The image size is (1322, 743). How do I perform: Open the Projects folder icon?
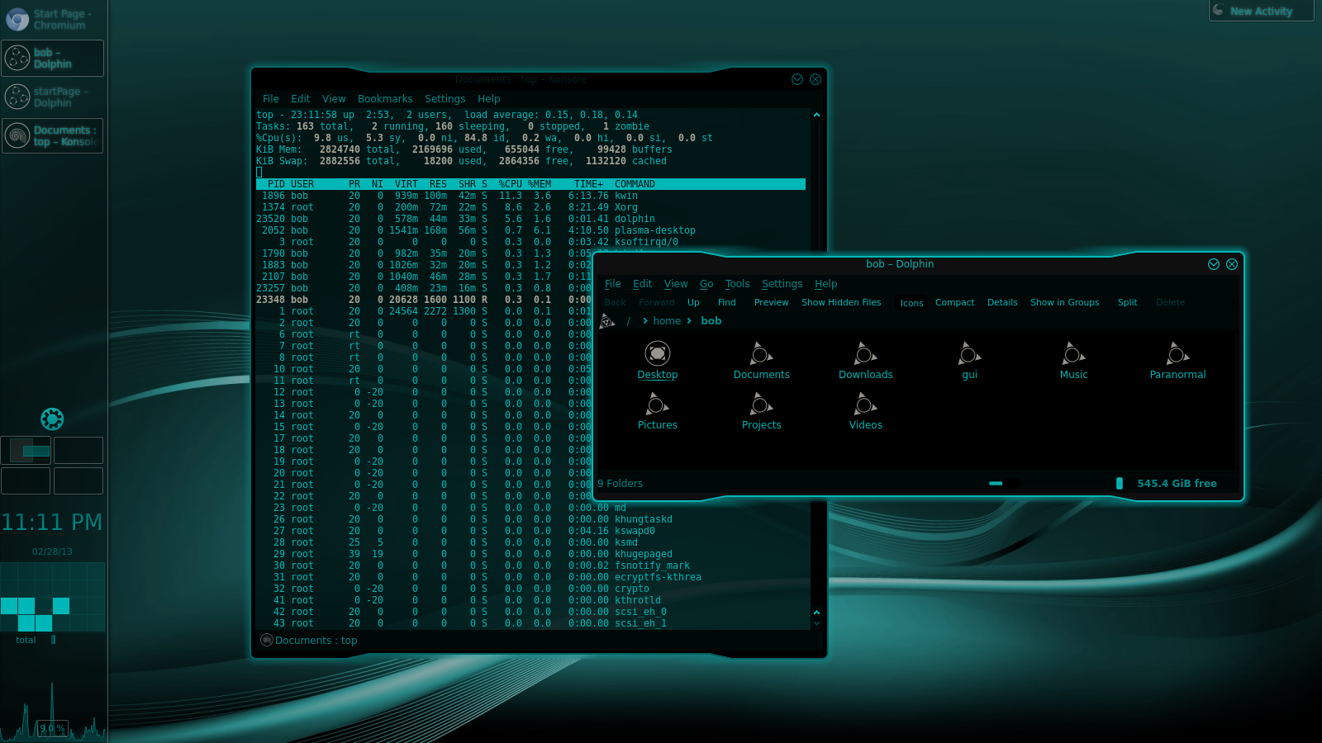pyautogui.click(x=761, y=405)
